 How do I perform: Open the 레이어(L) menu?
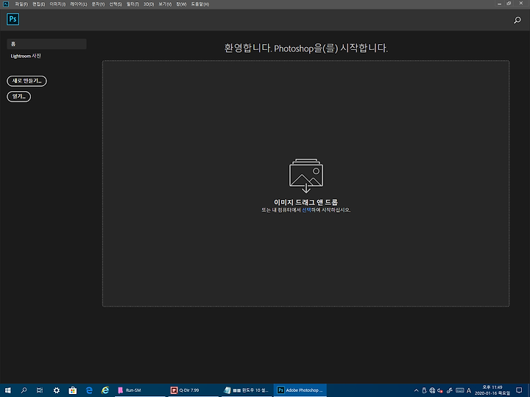tap(79, 4)
